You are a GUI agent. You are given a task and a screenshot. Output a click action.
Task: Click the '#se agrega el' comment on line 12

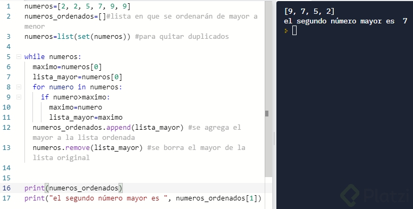click(215, 128)
